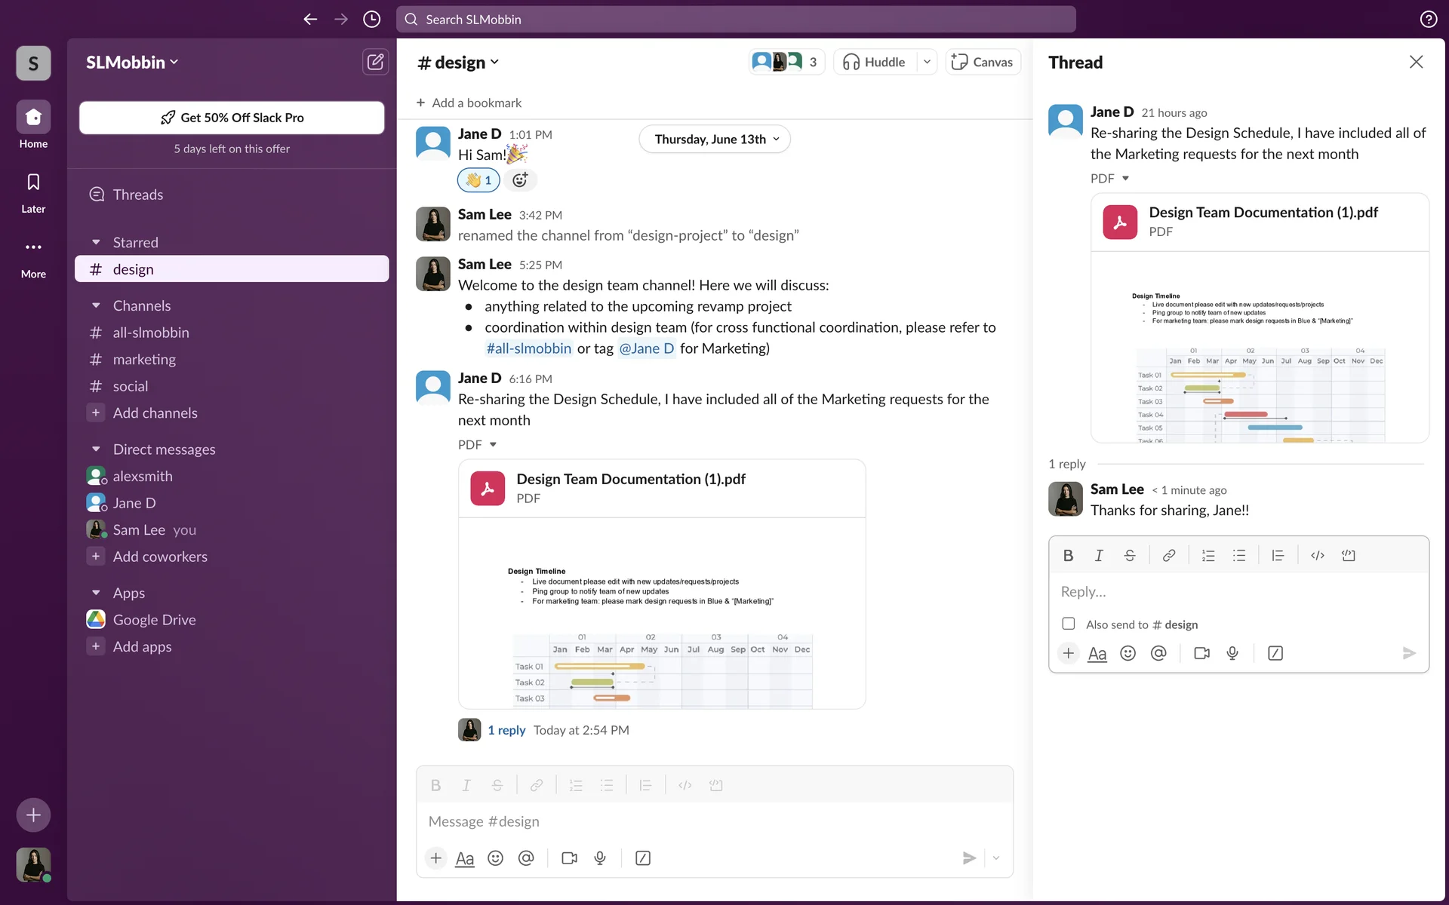
Task: Select the marketing channel in sidebar
Action: [x=144, y=360]
